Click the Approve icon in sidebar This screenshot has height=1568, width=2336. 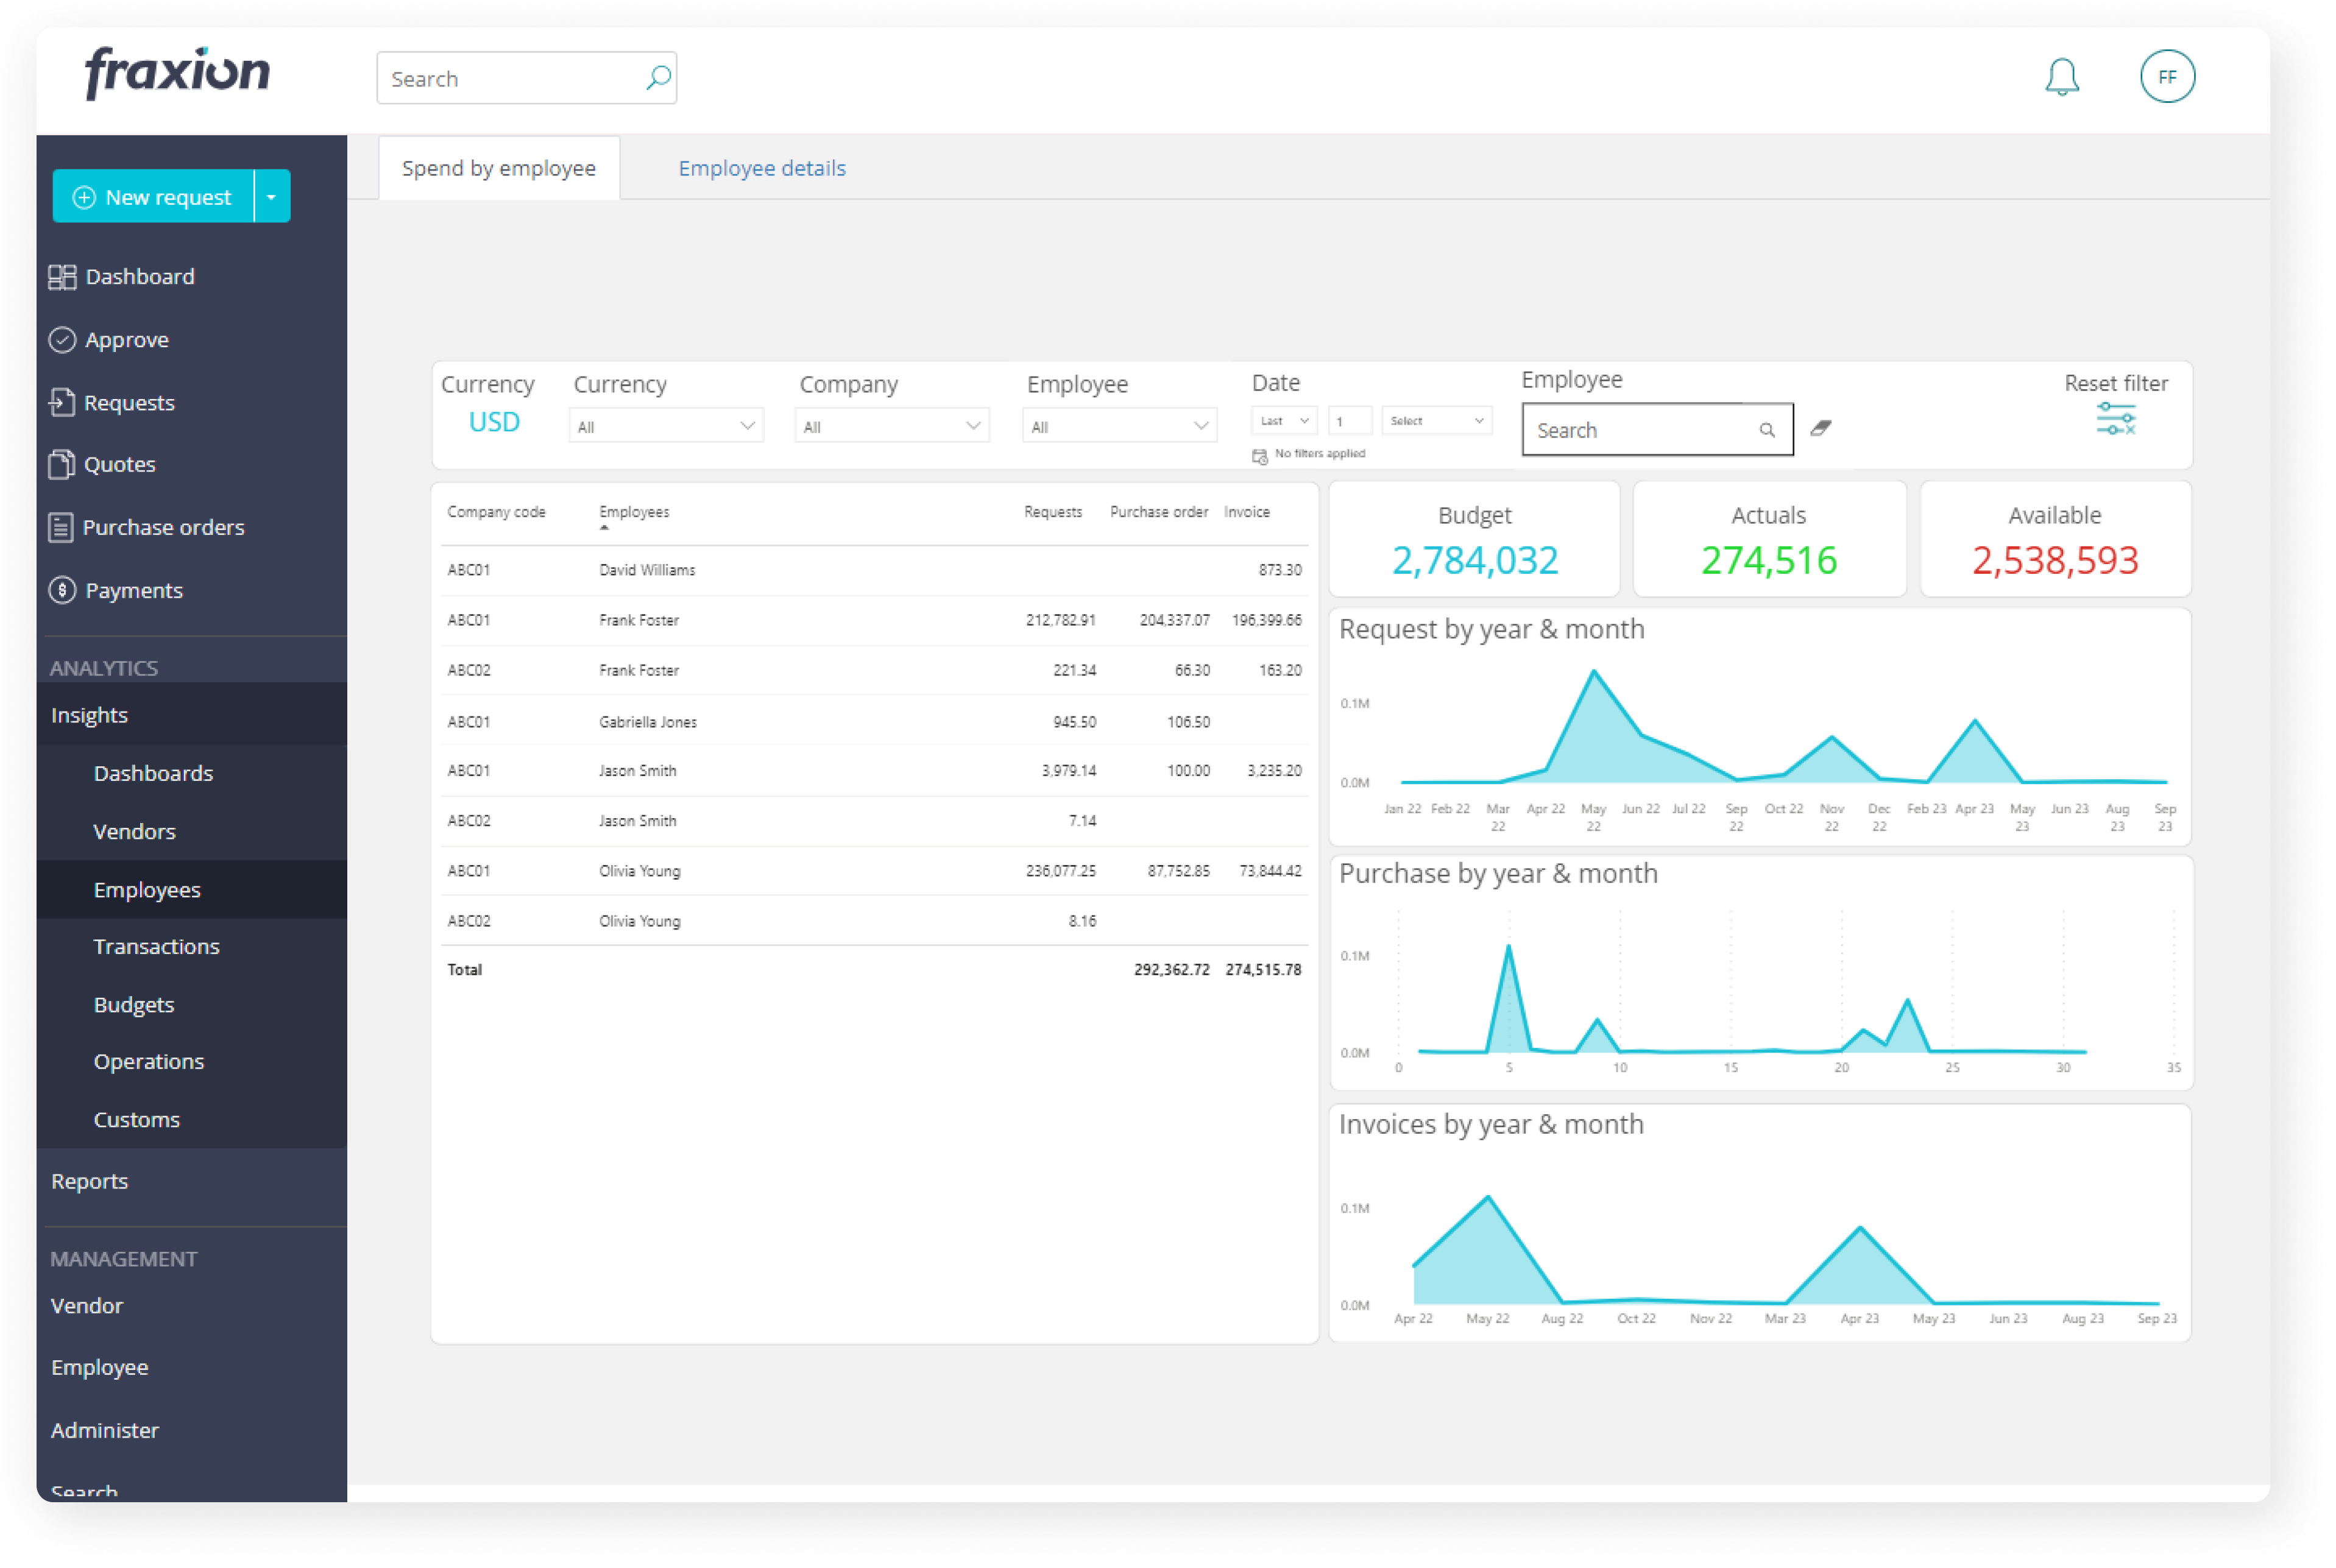point(62,337)
